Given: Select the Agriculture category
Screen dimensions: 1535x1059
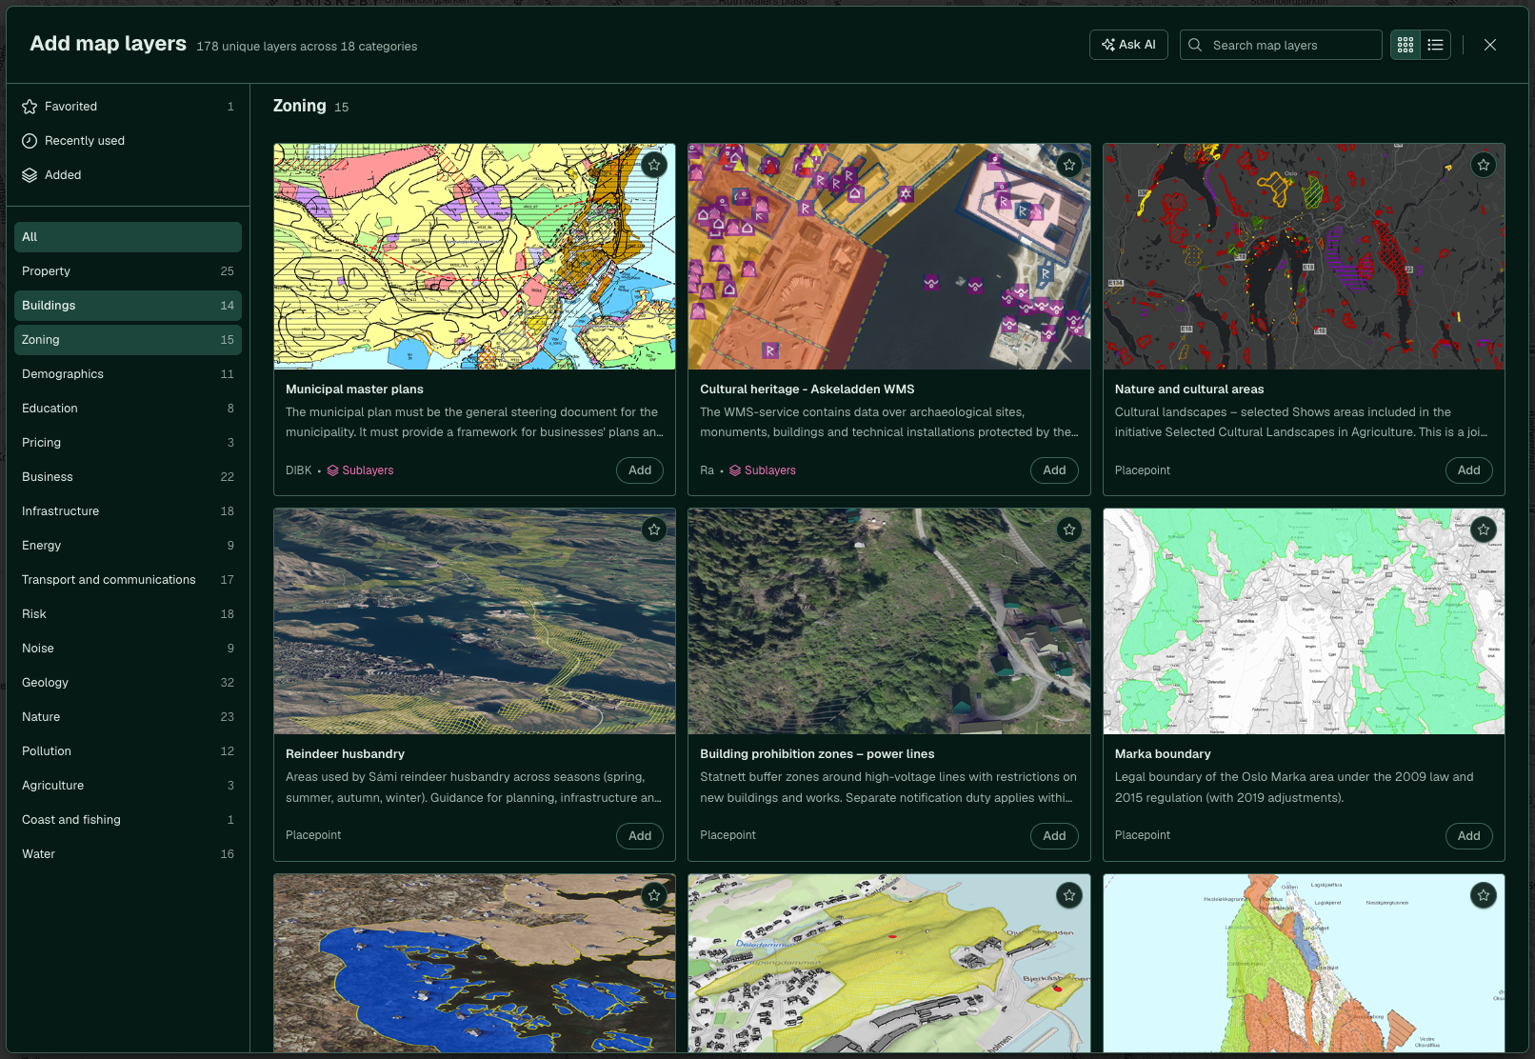Looking at the screenshot, I should coord(128,786).
